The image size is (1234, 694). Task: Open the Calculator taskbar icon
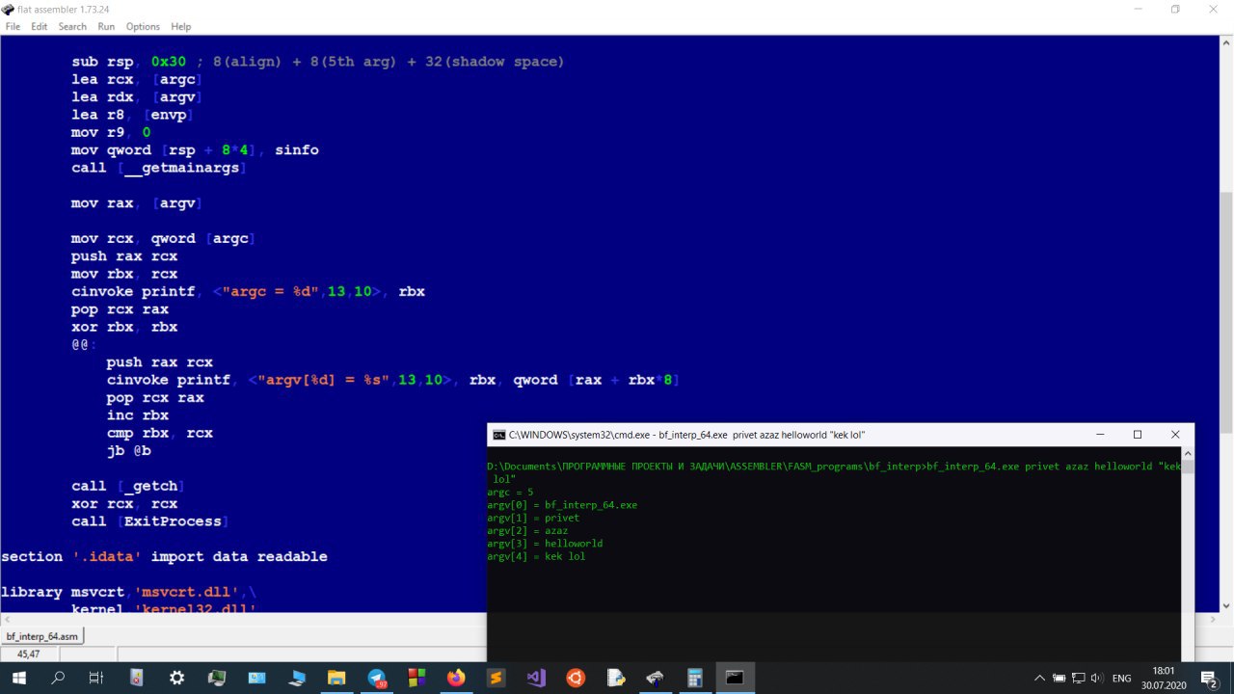(695, 678)
